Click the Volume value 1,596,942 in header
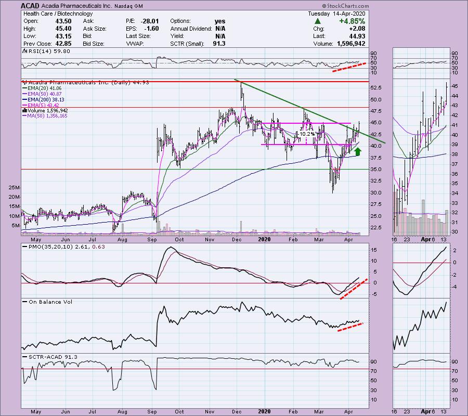This screenshot has height=416, width=468. pyautogui.click(x=351, y=44)
